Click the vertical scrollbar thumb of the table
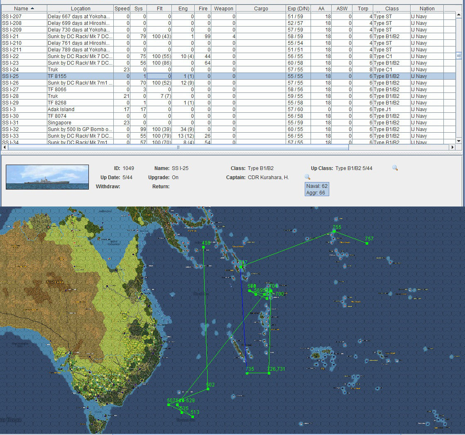 coord(459,56)
